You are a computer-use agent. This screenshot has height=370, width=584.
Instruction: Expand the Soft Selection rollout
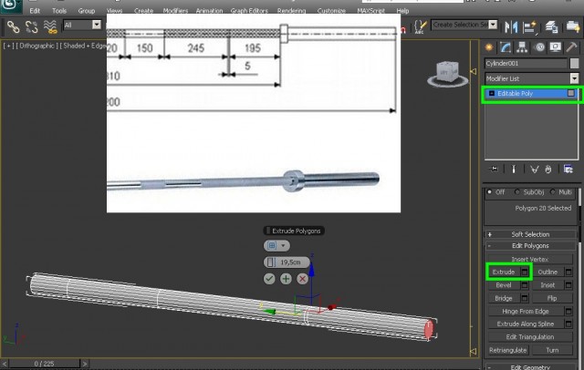tap(530, 234)
